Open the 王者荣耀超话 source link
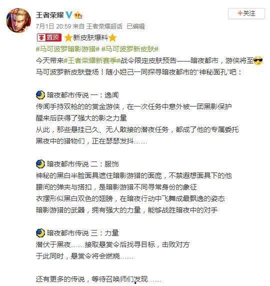 (x=104, y=26)
